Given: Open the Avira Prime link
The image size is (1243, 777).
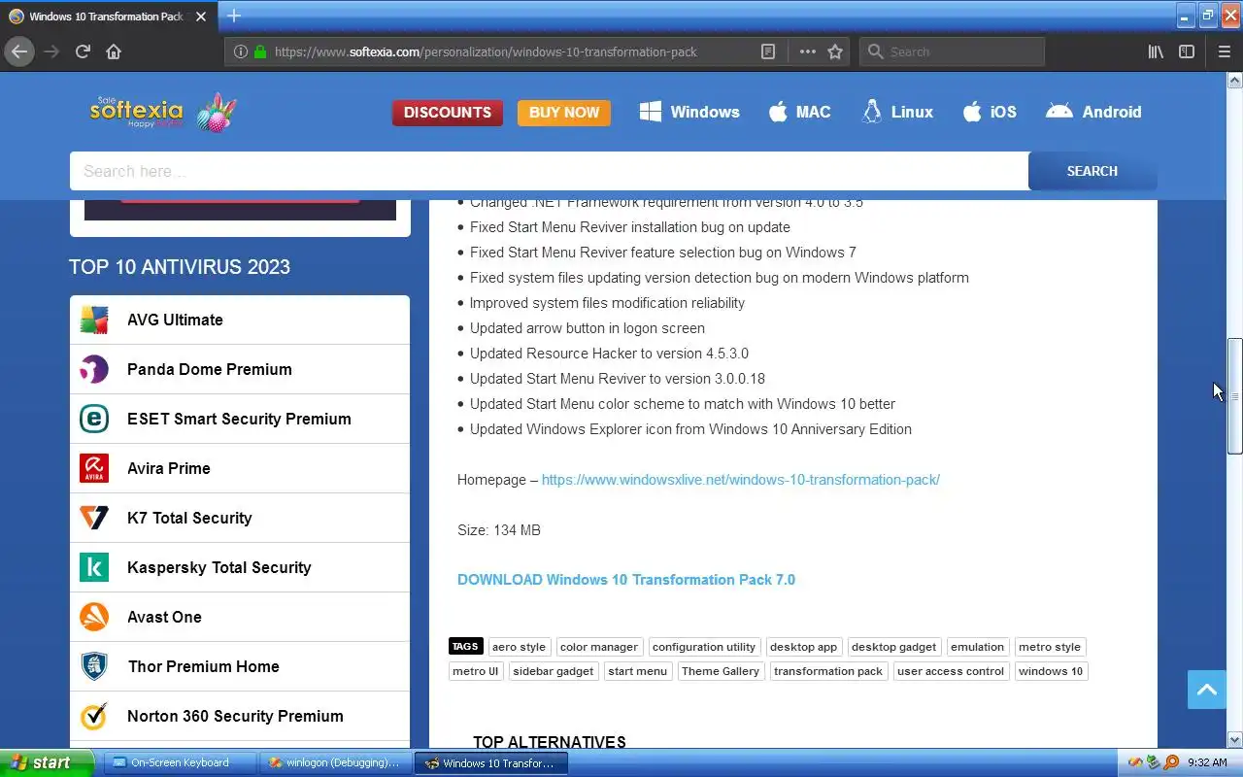Looking at the screenshot, I should tap(169, 468).
